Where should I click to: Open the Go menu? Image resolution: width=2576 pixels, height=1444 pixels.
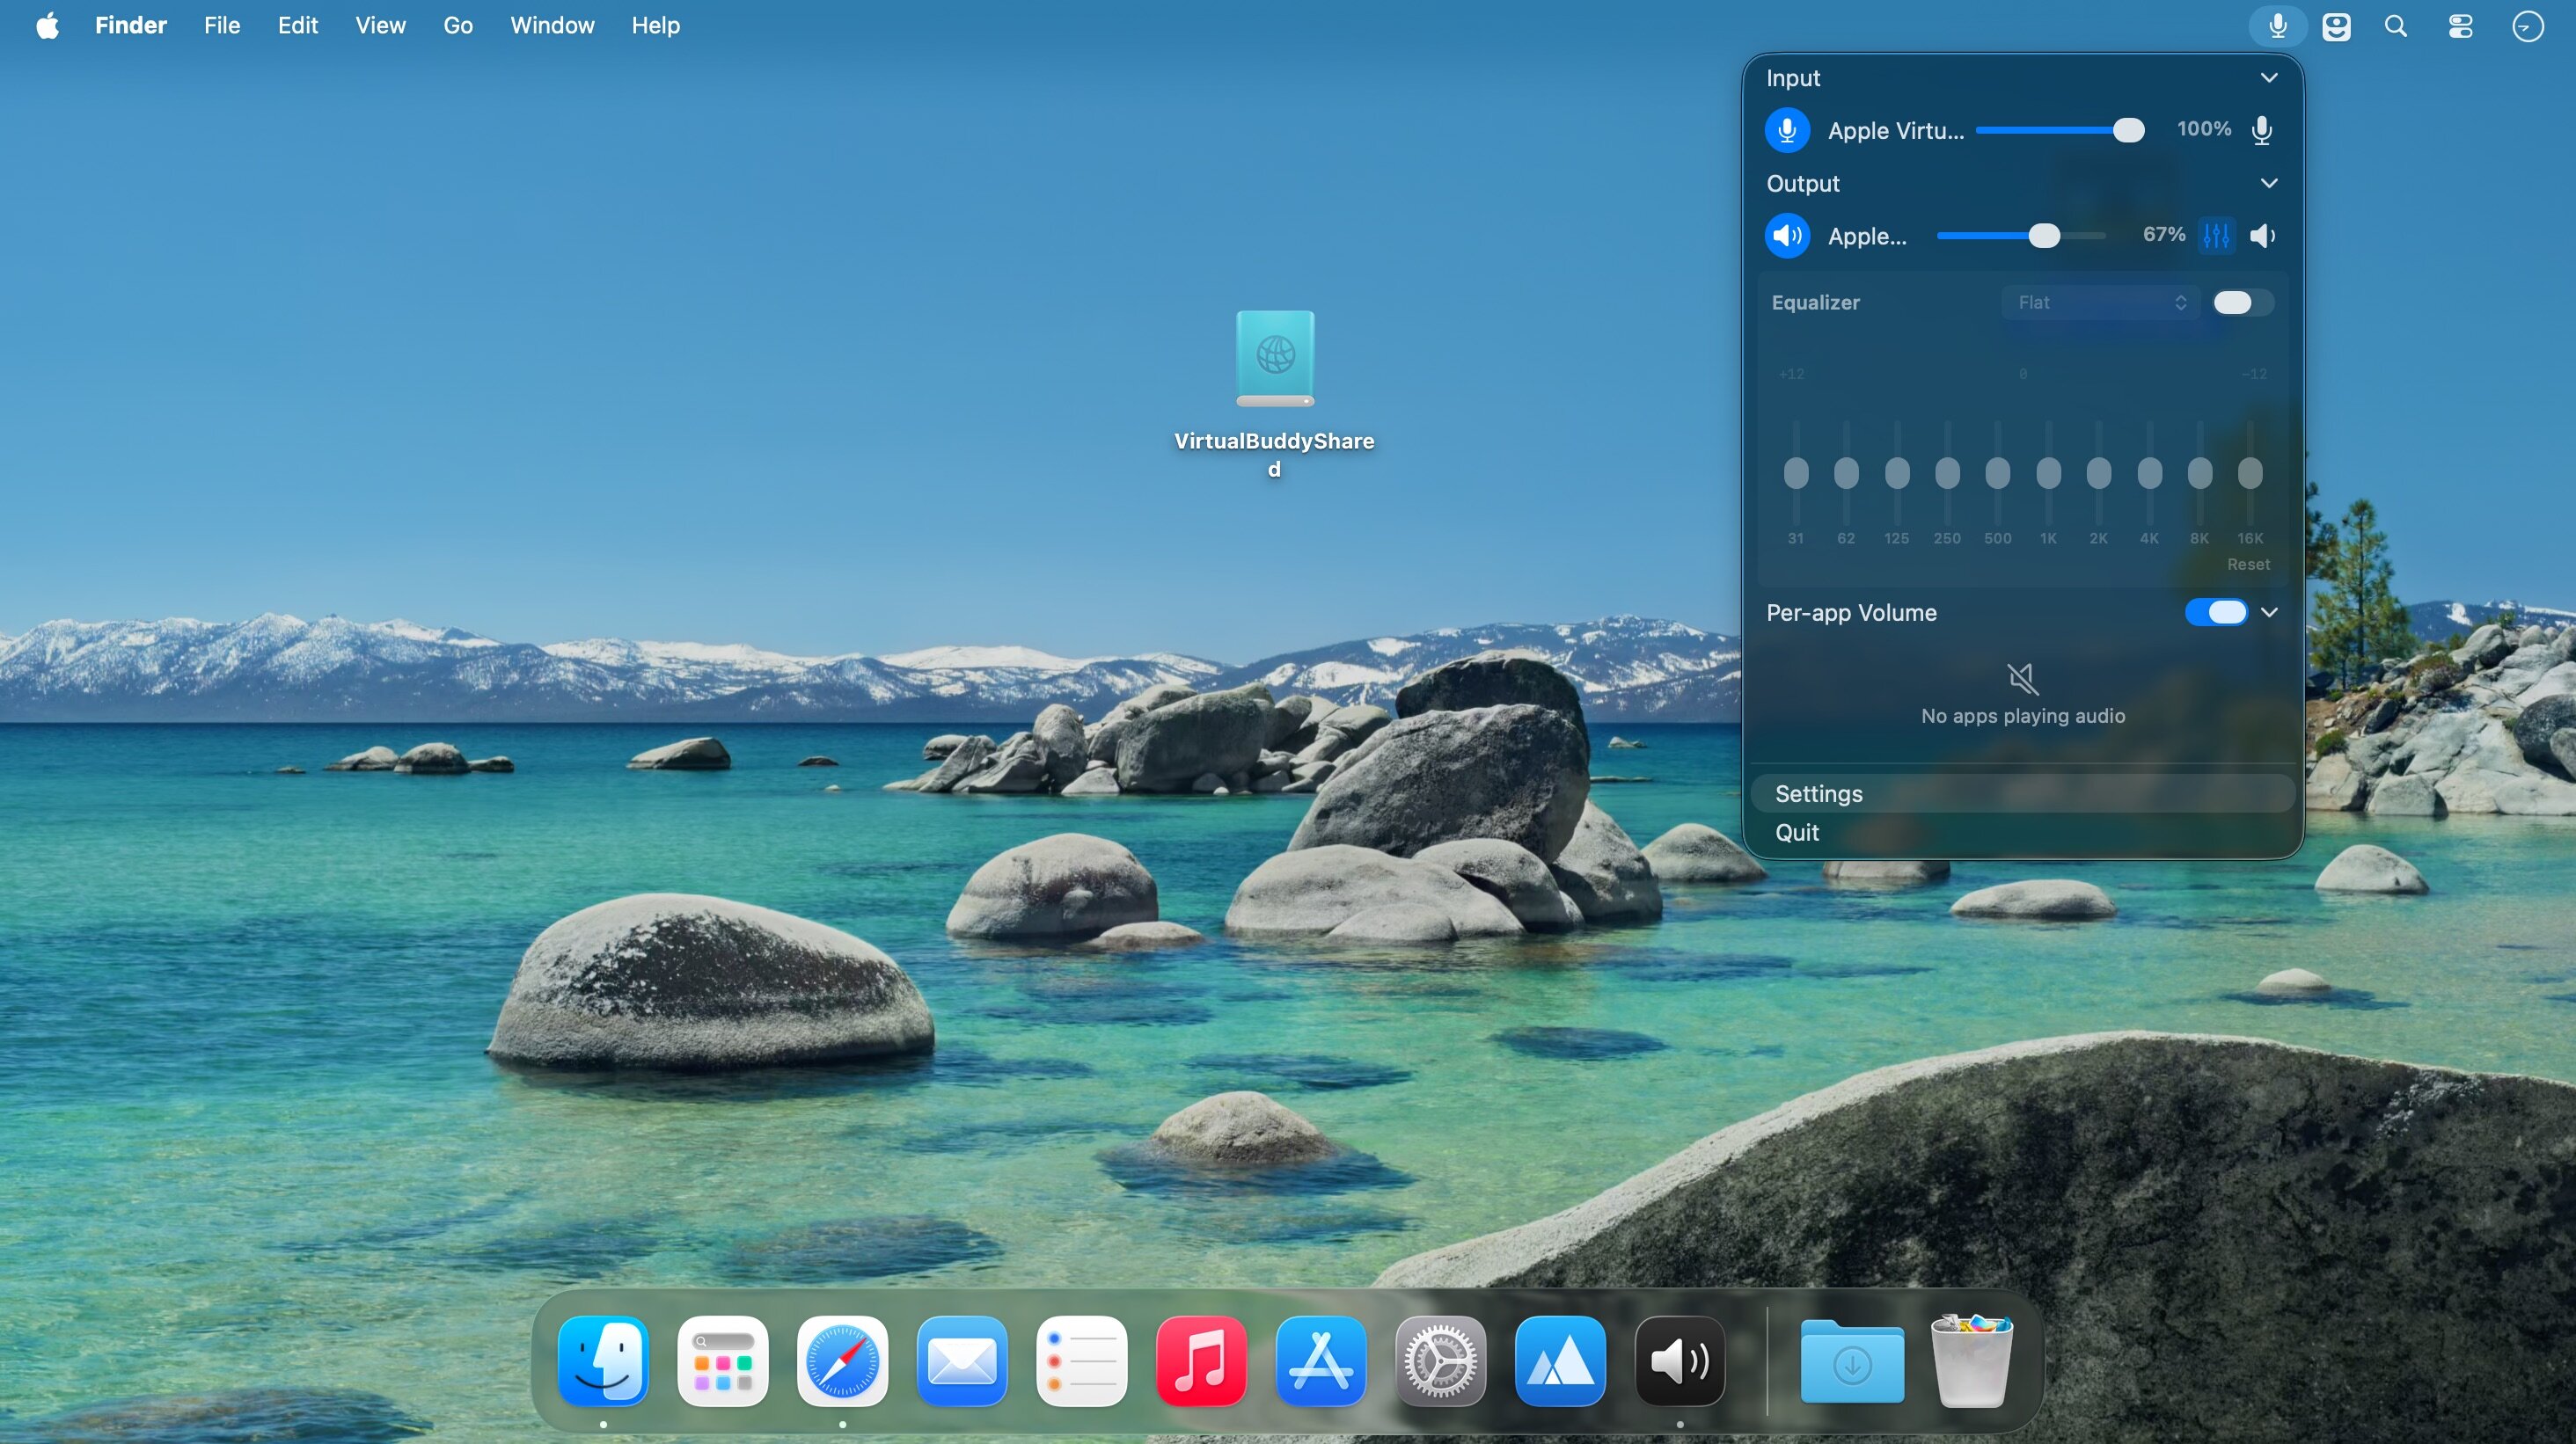(458, 25)
